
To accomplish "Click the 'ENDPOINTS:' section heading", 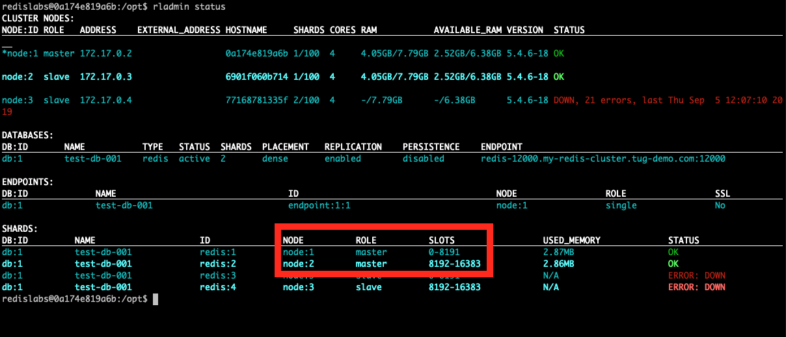I will (x=28, y=182).
